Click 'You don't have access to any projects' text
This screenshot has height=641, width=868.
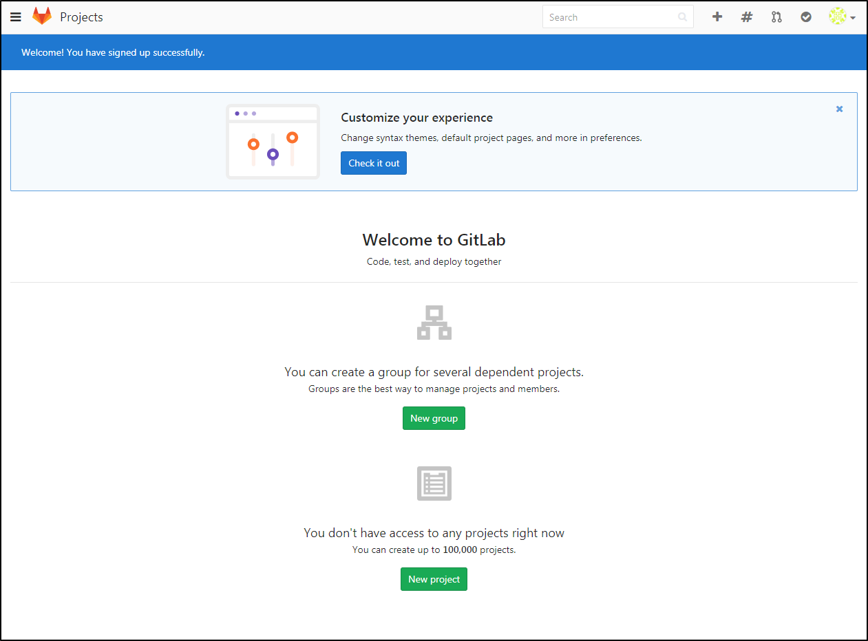click(x=434, y=533)
